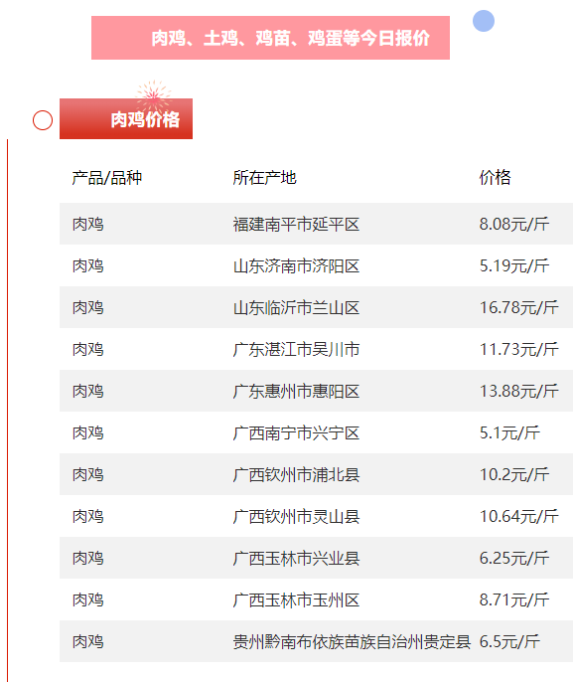Open the 福建南平市延平区 row
This screenshot has height=682, width=573.
pyautogui.click(x=316, y=224)
